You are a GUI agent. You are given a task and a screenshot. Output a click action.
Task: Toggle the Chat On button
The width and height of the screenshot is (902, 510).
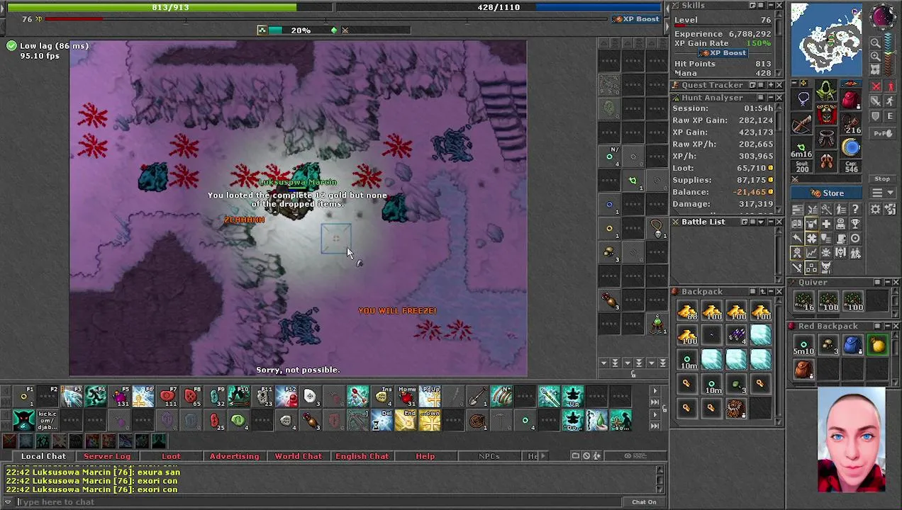(644, 502)
